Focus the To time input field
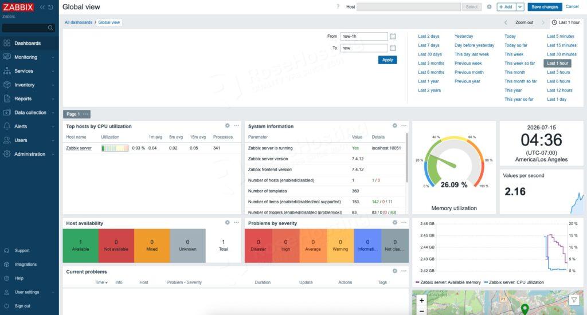Image resolution: width=587 pixels, height=315 pixels. 364,48
